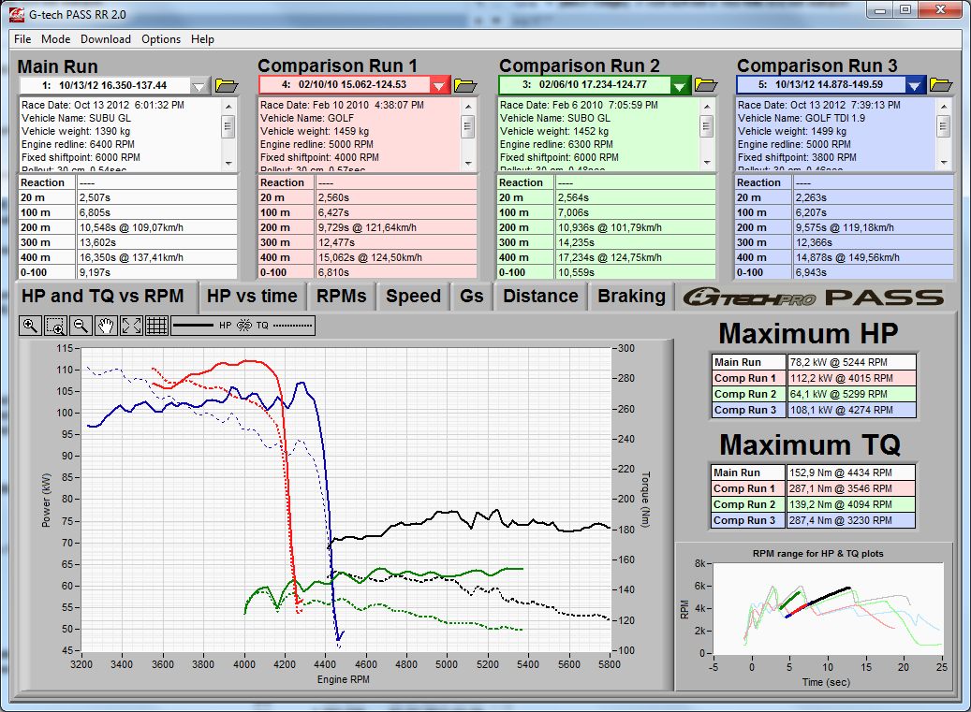Open file folder for Comparison Run 1

465,85
